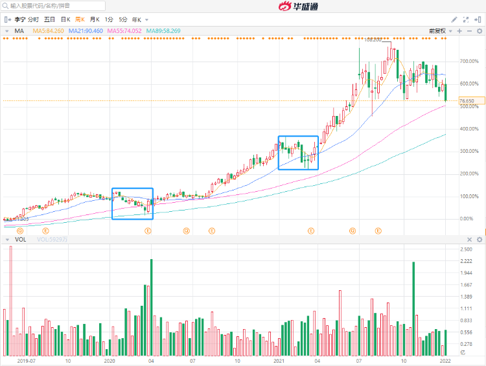The image size is (486, 366).
Task: Select the 5分 period button
Action: 123,19
